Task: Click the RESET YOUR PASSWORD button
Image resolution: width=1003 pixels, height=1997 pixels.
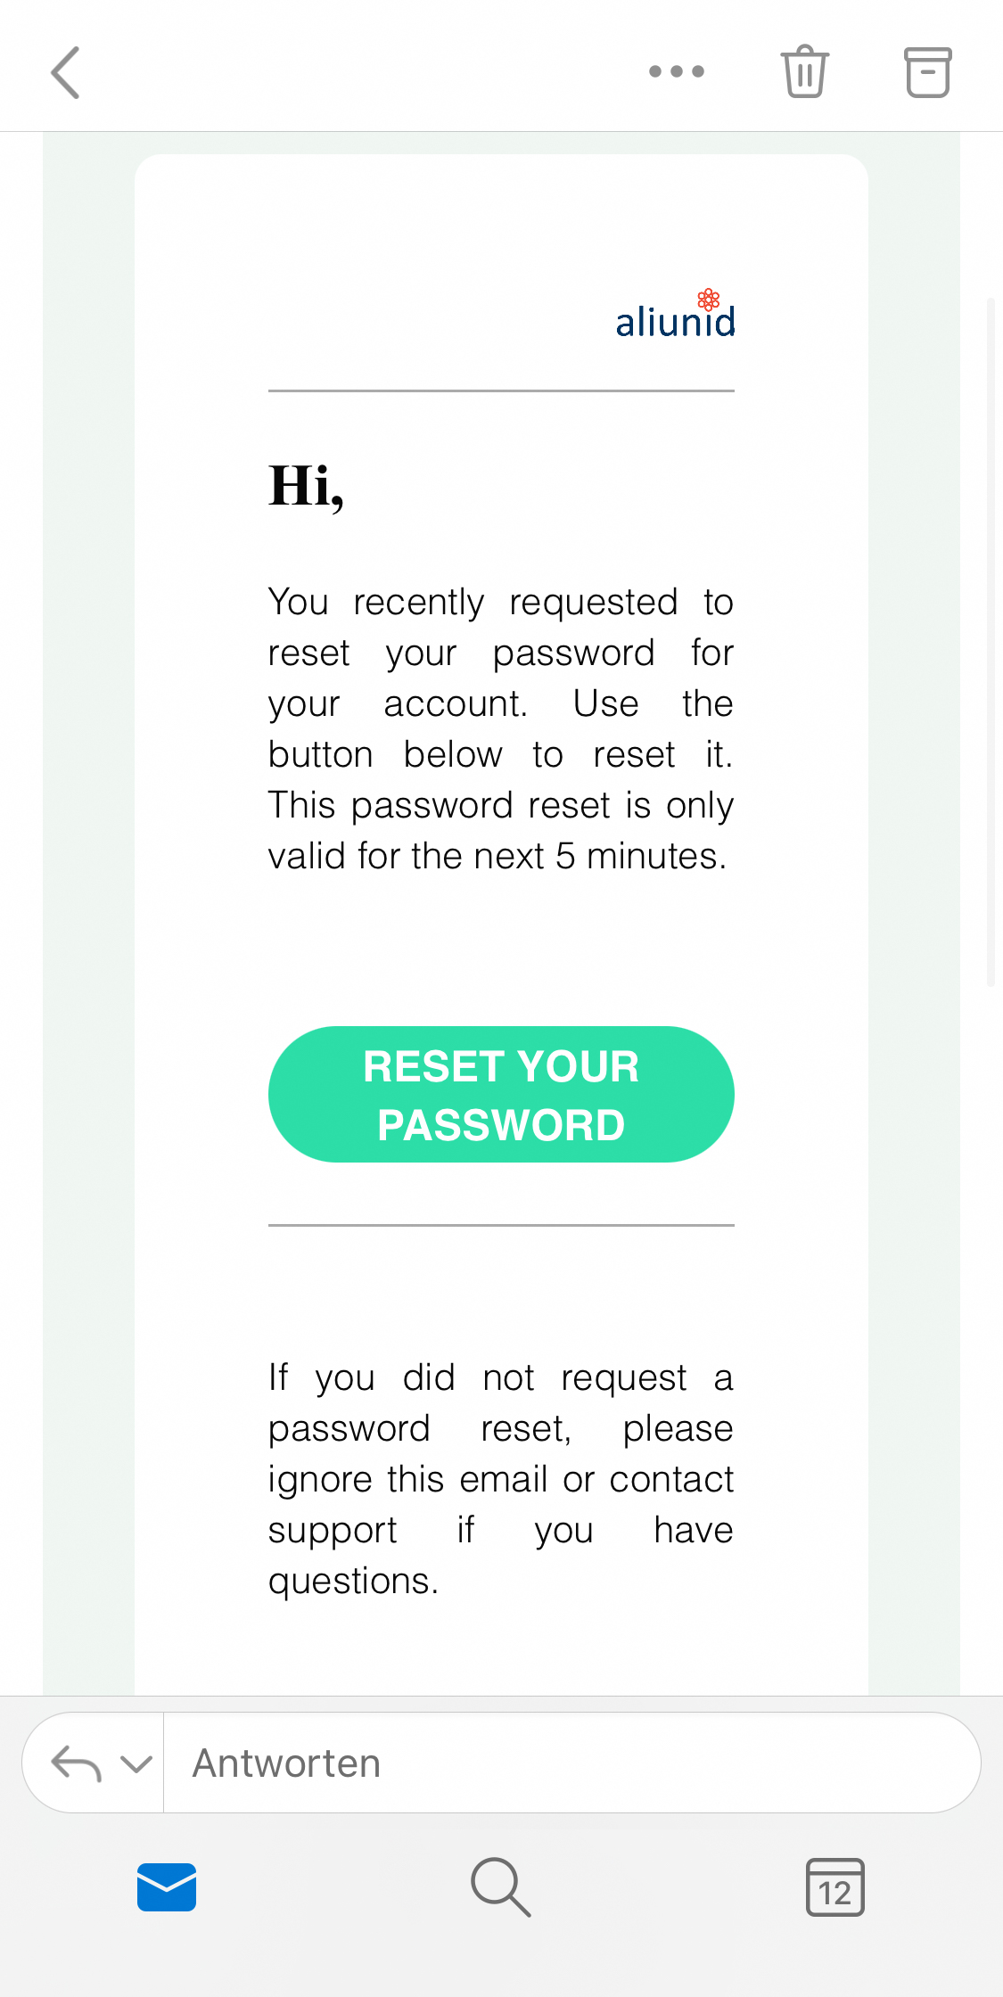Action: pyautogui.click(x=501, y=1094)
